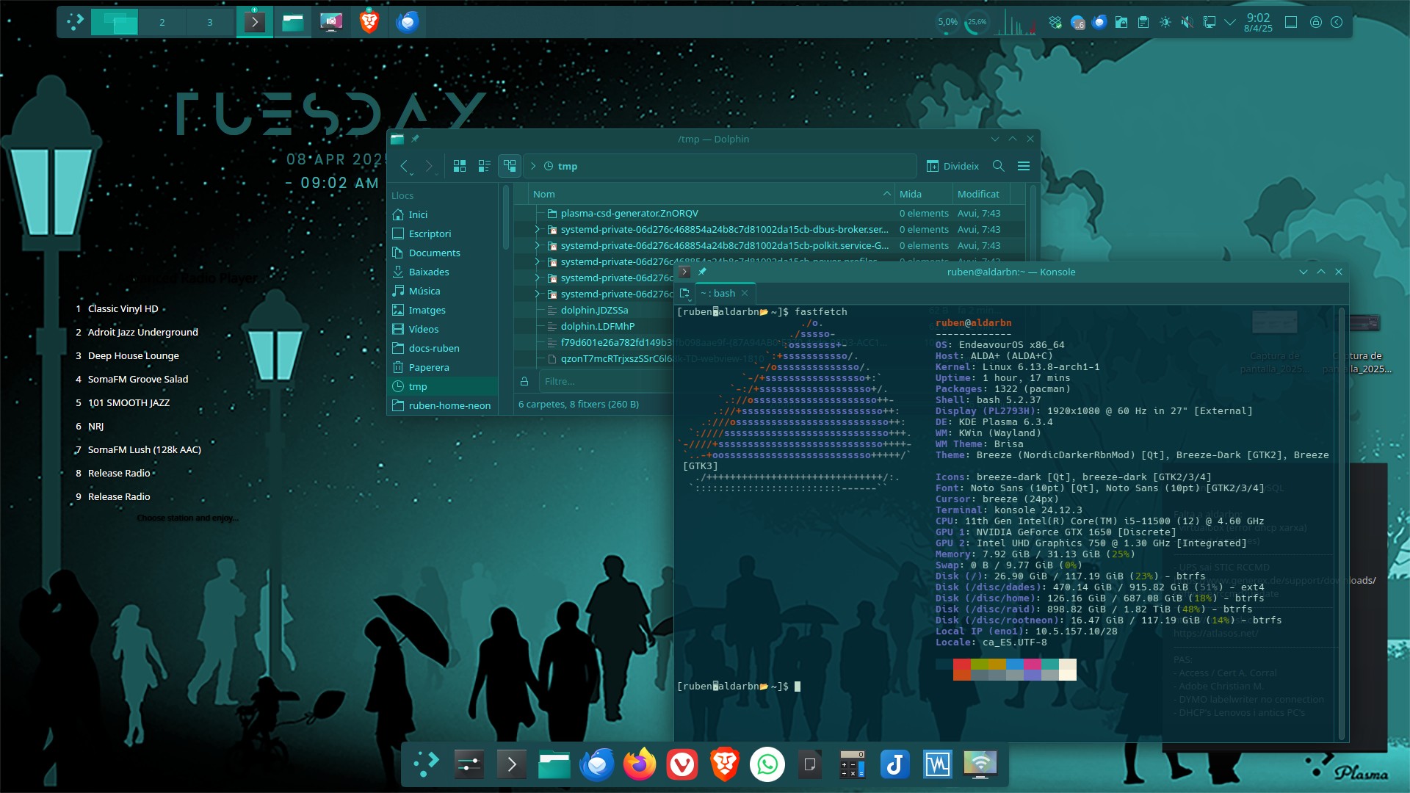Open Thunderbird from top panel task manager
Screen dimensions: 1410x793
[x=408, y=22]
